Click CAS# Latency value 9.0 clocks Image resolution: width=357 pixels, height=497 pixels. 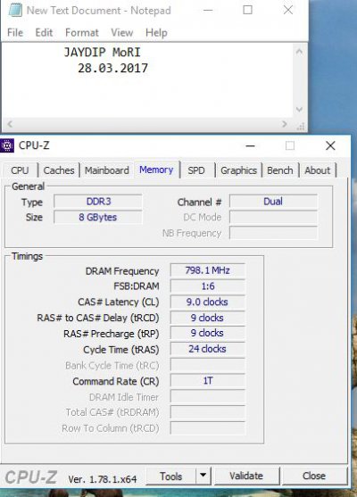click(208, 302)
